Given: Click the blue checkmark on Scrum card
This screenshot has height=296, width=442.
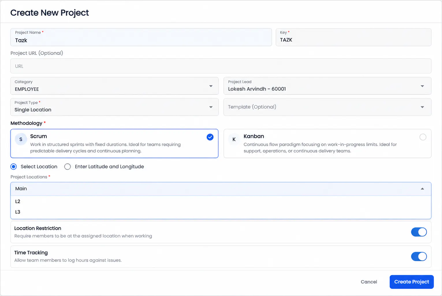Looking at the screenshot, I should click(x=210, y=137).
